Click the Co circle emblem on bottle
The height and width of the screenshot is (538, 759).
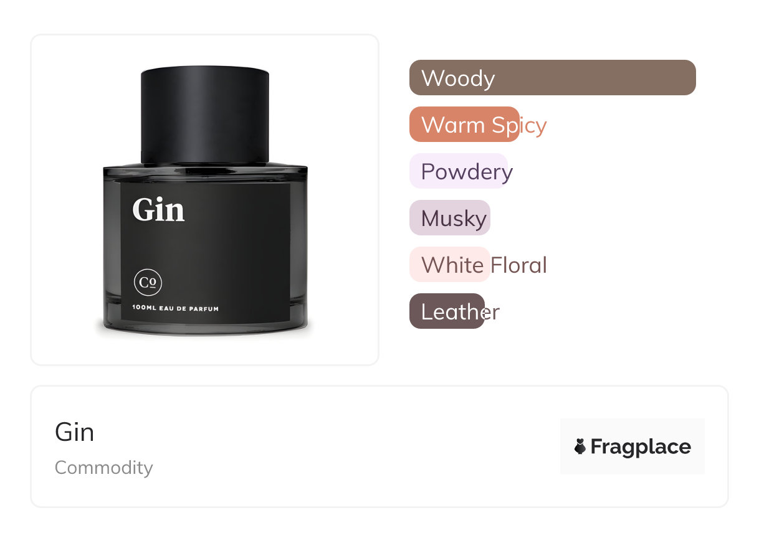[148, 283]
